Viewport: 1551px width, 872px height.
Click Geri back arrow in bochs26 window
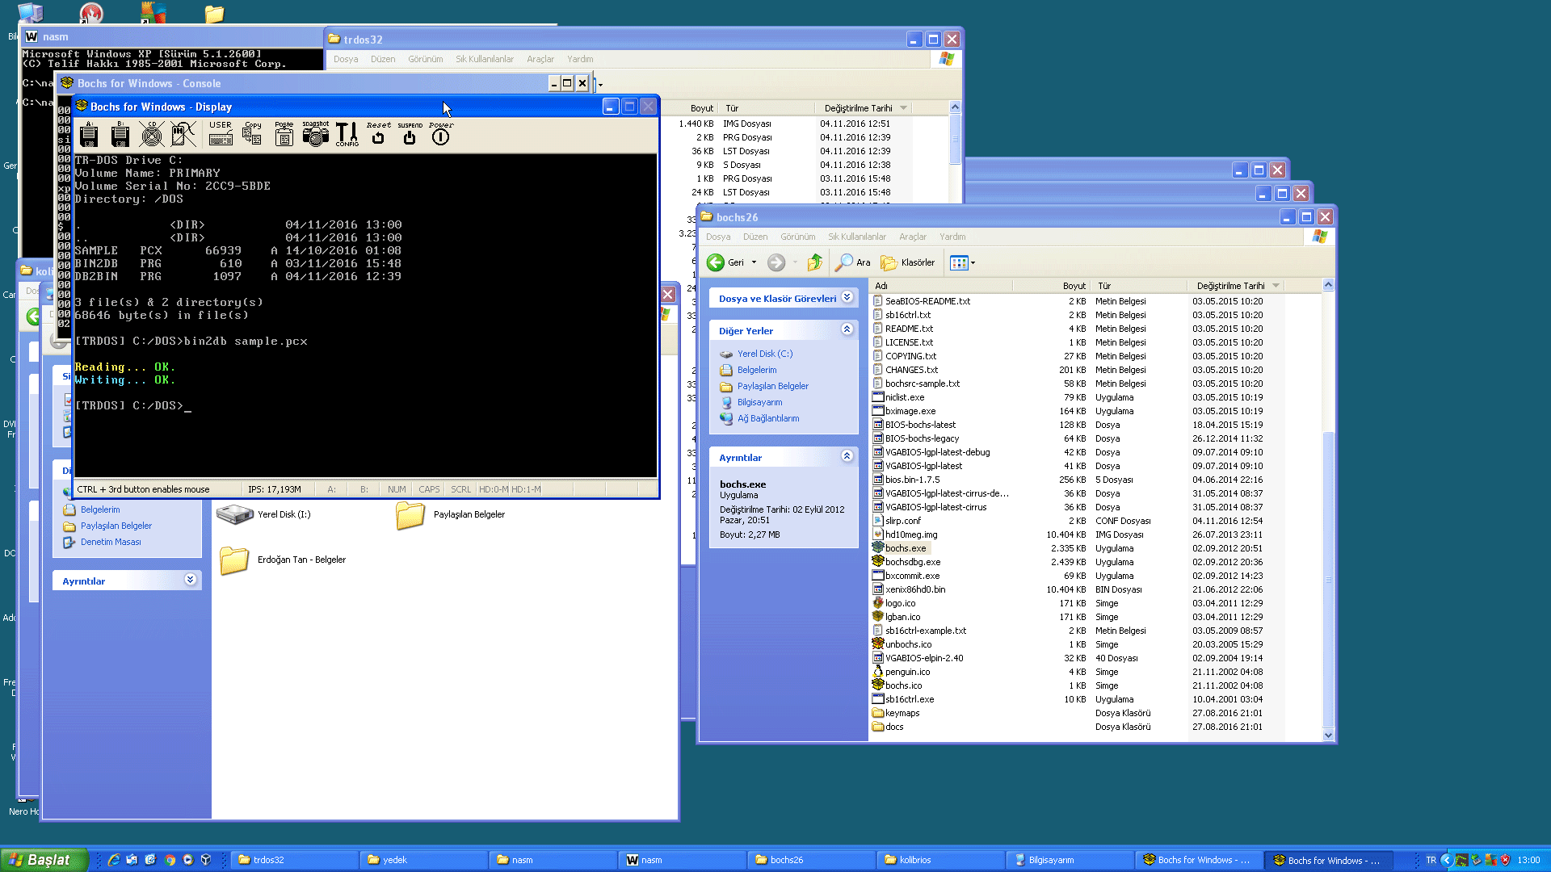(725, 262)
